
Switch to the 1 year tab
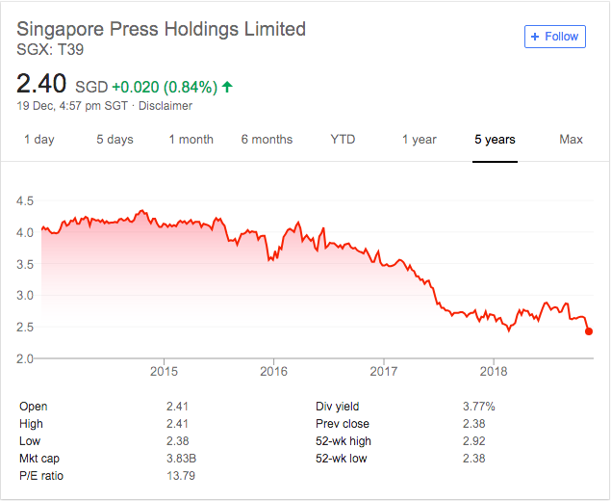click(420, 140)
